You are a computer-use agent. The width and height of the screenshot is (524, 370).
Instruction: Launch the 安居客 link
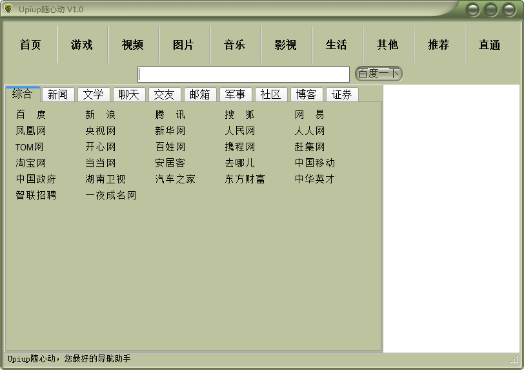click(170, 163)
